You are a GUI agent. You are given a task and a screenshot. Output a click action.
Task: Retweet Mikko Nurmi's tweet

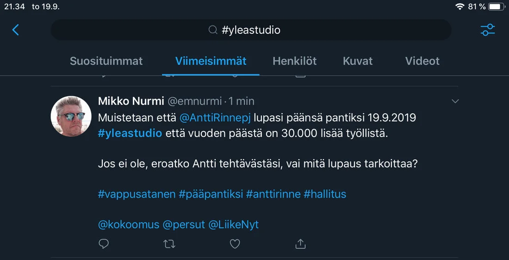pos(170,244)
